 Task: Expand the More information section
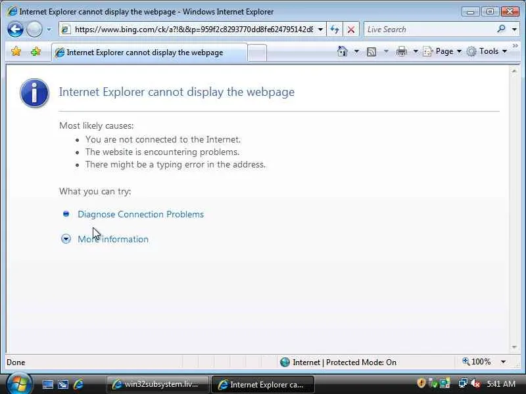point(112,239)
